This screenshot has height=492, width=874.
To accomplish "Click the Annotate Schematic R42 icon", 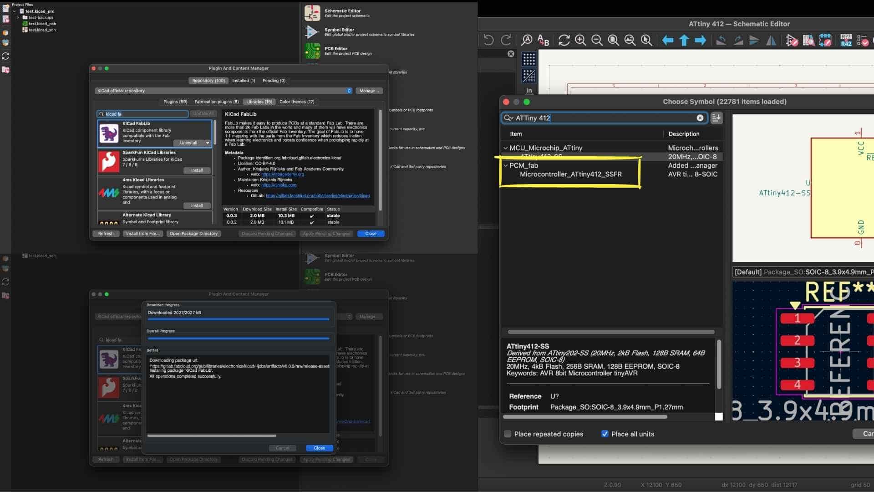I will [846, 40].
